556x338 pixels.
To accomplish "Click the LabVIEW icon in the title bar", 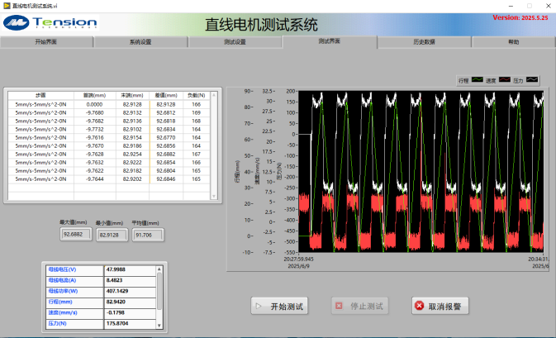I will 6,5.
